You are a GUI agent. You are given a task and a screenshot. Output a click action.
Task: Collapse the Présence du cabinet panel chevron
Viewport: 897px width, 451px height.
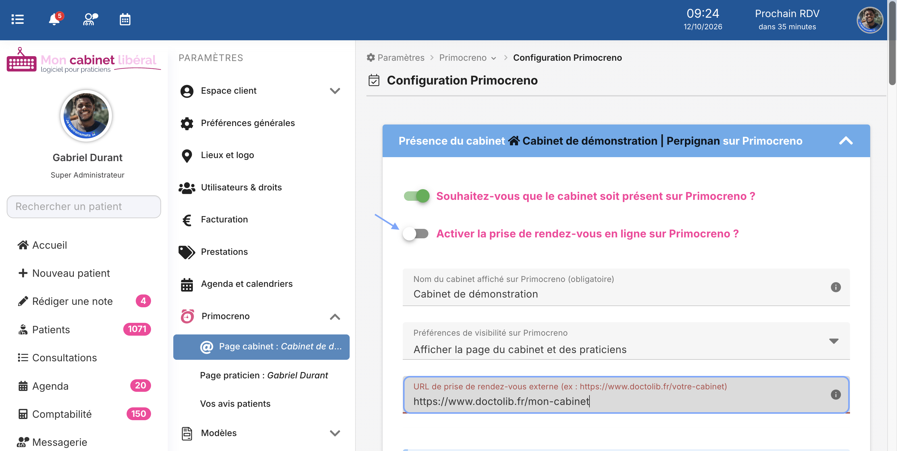coord(845,141)
